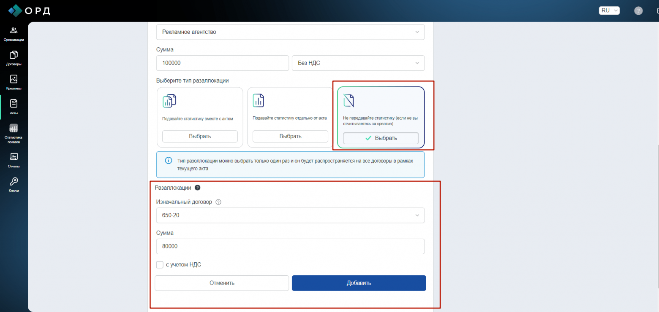Viewport: 659px width, 312px height.
Task: Select Акты sidebar item
Action: click(14, 107)
